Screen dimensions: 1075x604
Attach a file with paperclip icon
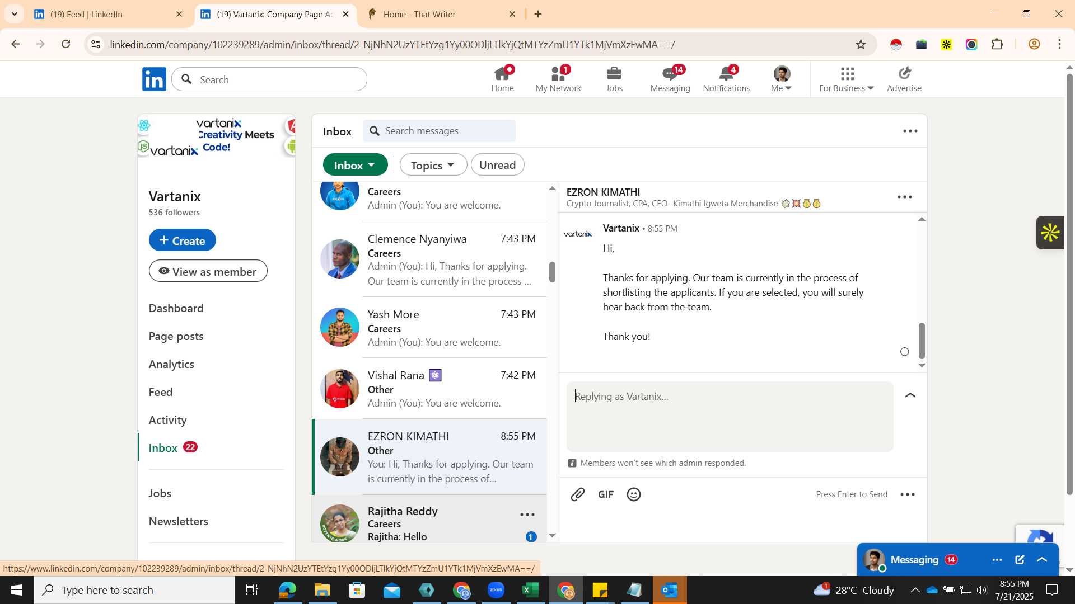click(x=577, y=494)
